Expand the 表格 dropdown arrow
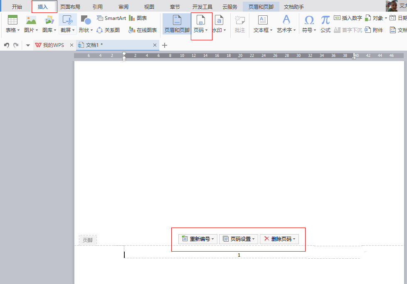Viewport: 407px width, 284px height. (18, 30)
